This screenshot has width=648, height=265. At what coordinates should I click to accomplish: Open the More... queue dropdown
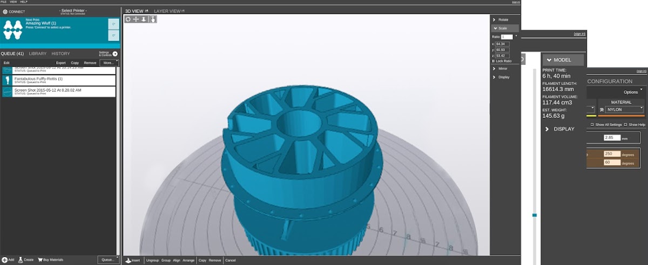pos(109,62)
